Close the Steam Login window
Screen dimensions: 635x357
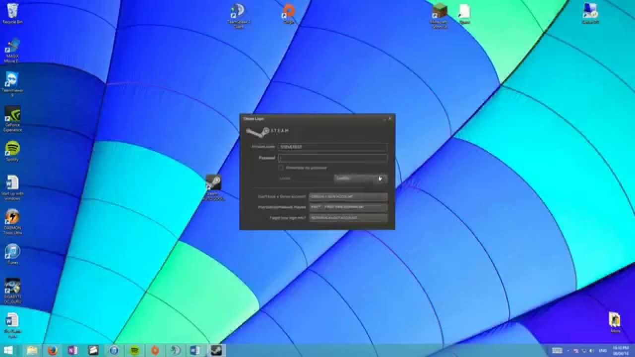pos(390,119)
